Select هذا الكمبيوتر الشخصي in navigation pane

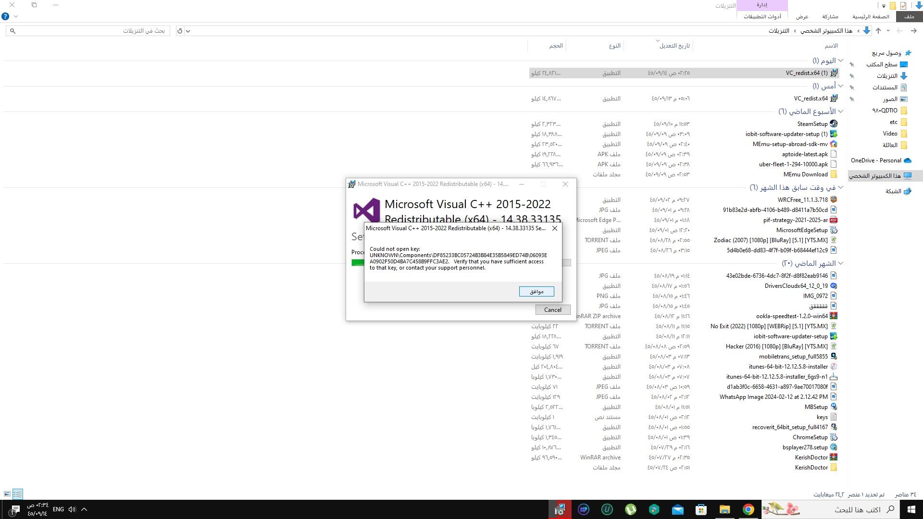pos(880,176)
